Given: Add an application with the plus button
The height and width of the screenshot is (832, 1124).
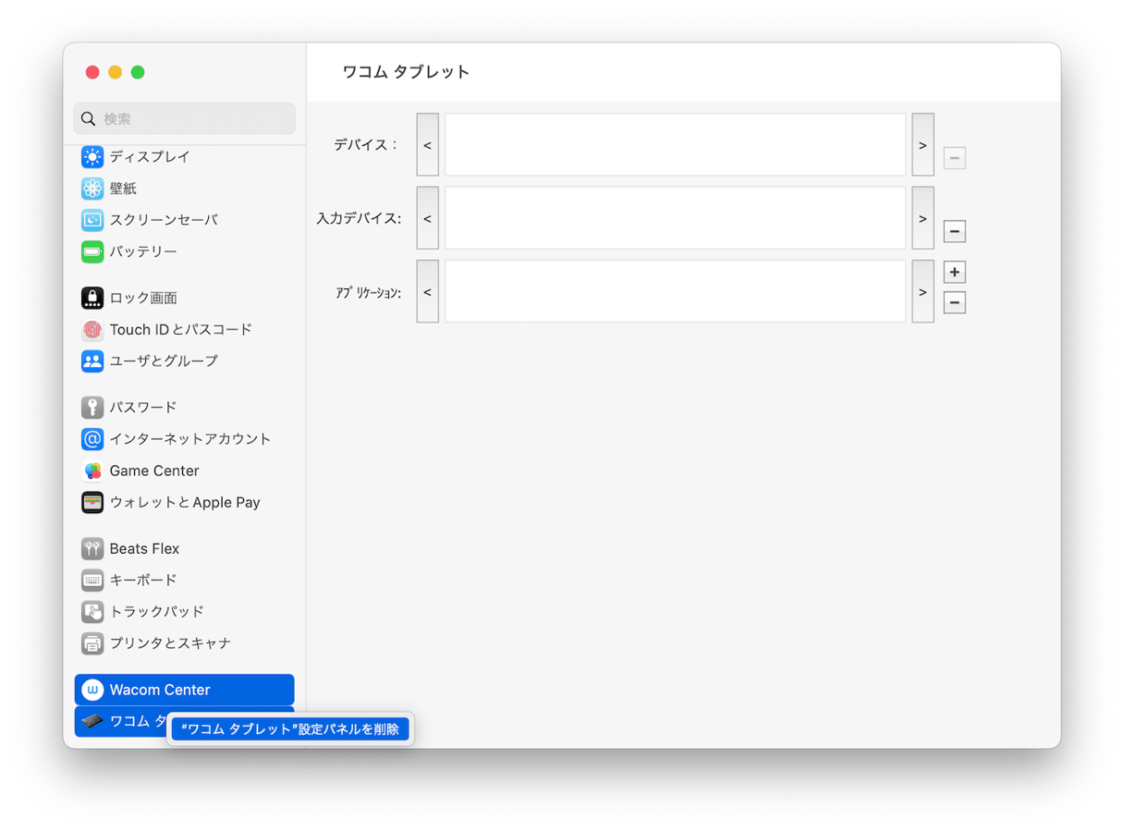Looking at the screenshot, I should (954, 273).
